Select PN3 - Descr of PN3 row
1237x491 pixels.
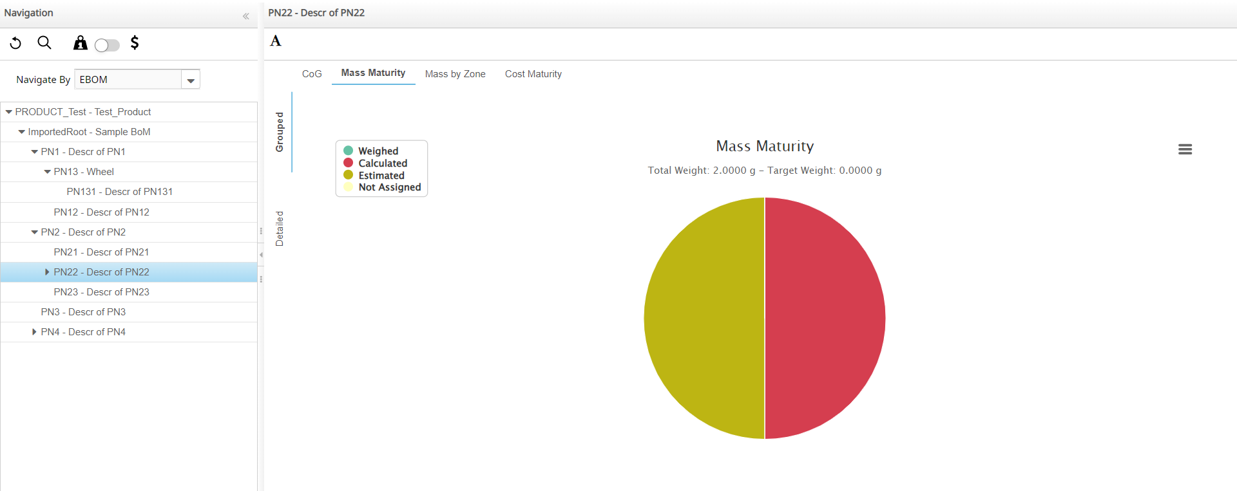coord(129,312)
